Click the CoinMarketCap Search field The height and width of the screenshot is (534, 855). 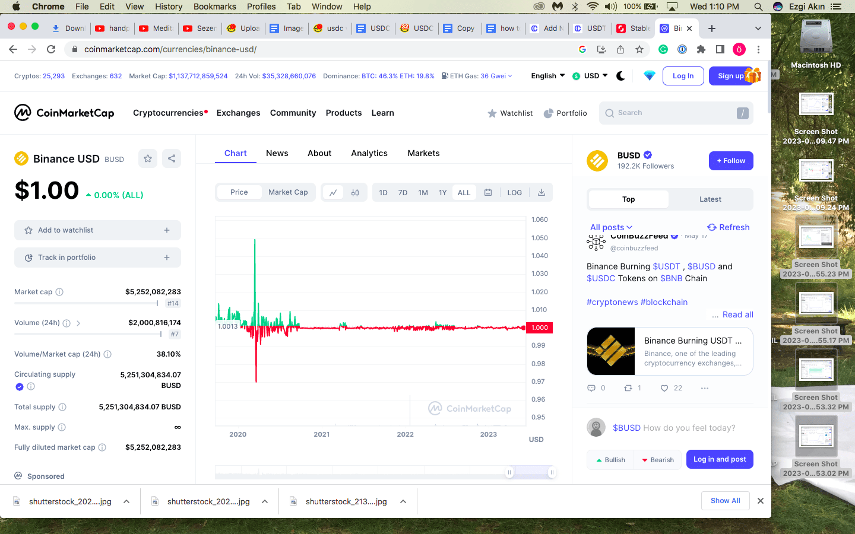676,113
